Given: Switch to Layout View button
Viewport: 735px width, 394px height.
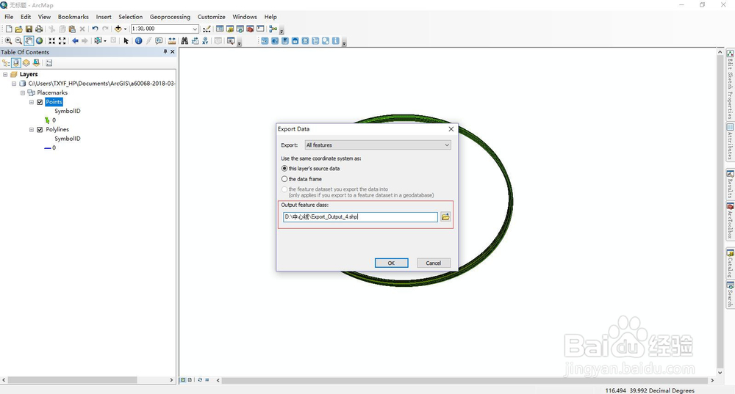Looking at the screenshot, I should point(190,380).
